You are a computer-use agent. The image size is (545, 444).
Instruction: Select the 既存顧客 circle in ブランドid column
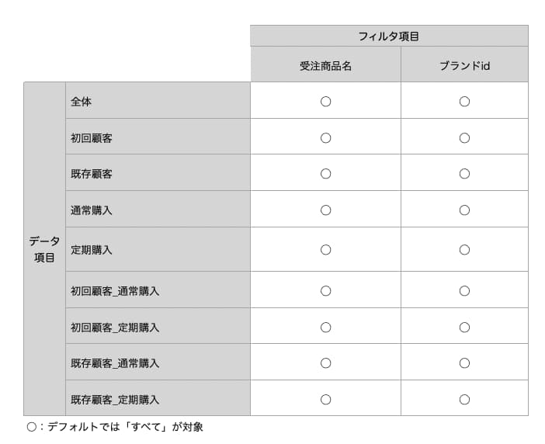pos(464,174)
